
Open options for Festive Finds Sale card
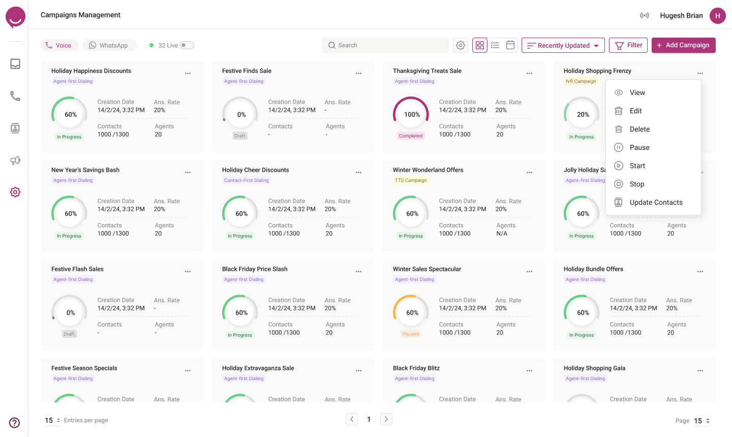click(359, 74)
